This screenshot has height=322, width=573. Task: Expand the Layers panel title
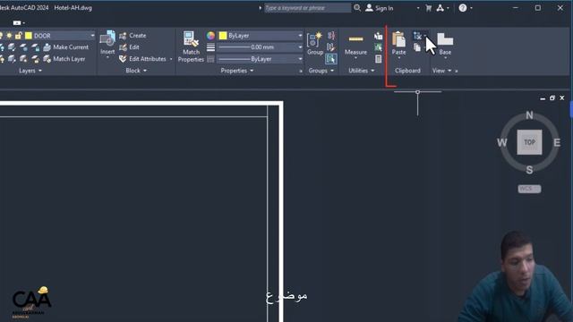(x=30, y=71)
